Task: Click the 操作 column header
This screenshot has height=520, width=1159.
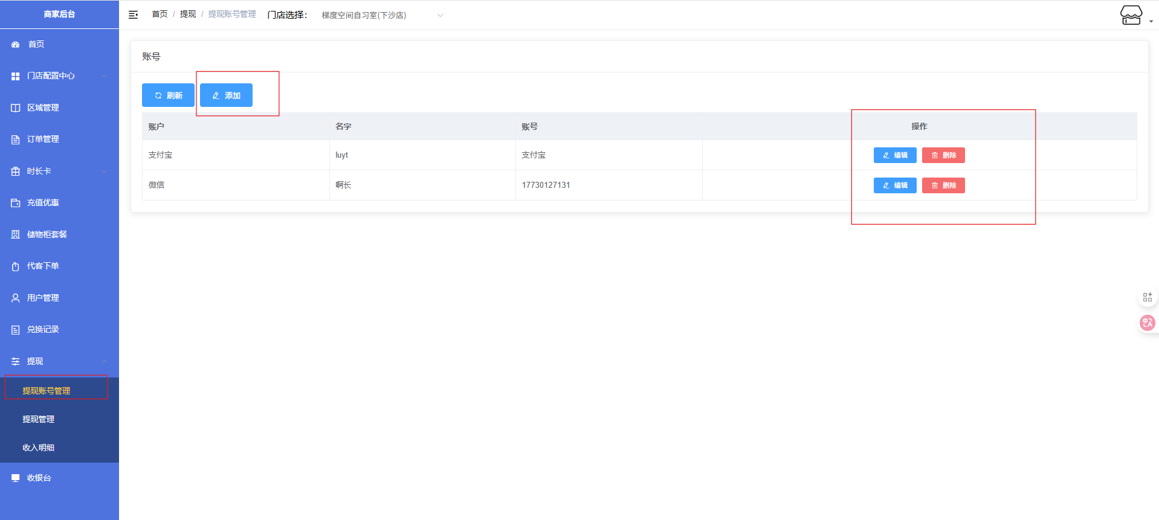Action: pyautogui.click(x=919, y=126)
